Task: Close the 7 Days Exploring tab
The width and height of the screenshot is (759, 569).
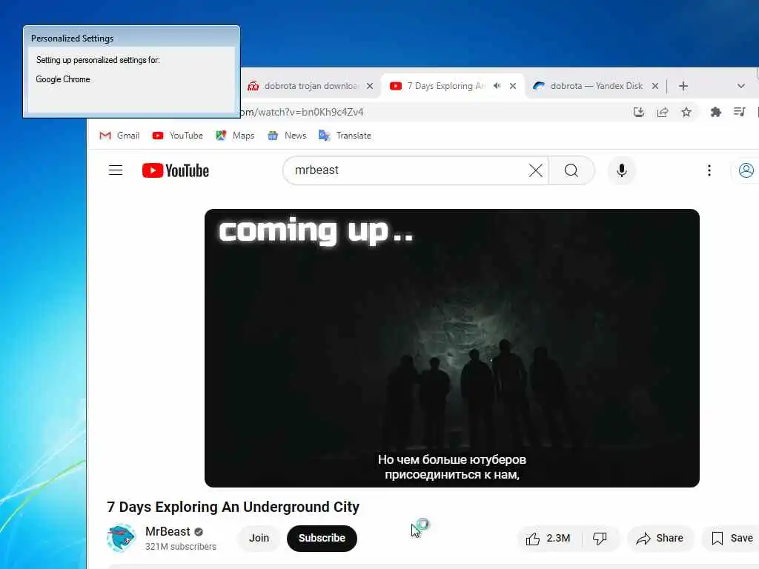Action: tap(513, 86)
